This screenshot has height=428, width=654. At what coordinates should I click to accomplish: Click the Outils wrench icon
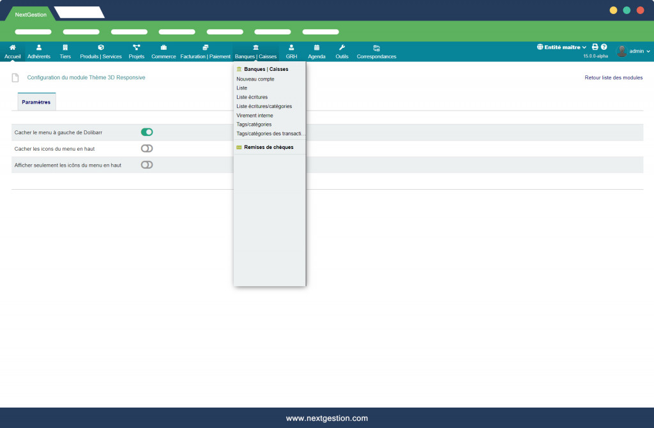(x=342, y=47)
